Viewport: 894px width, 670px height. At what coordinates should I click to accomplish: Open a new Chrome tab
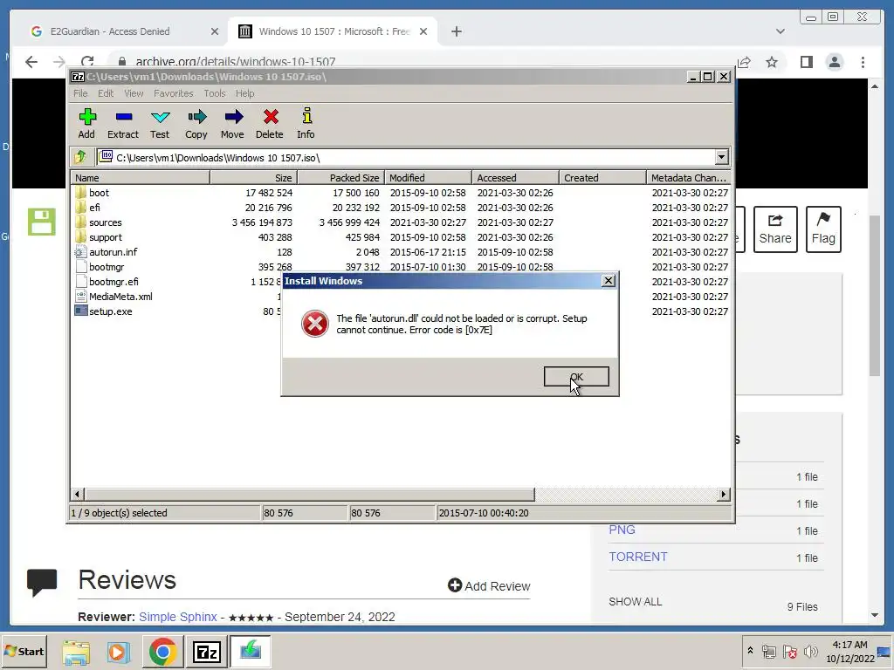457,31
